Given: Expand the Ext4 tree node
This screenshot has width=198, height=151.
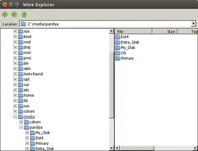Looking at the screenshot, I should click(27, 138).
